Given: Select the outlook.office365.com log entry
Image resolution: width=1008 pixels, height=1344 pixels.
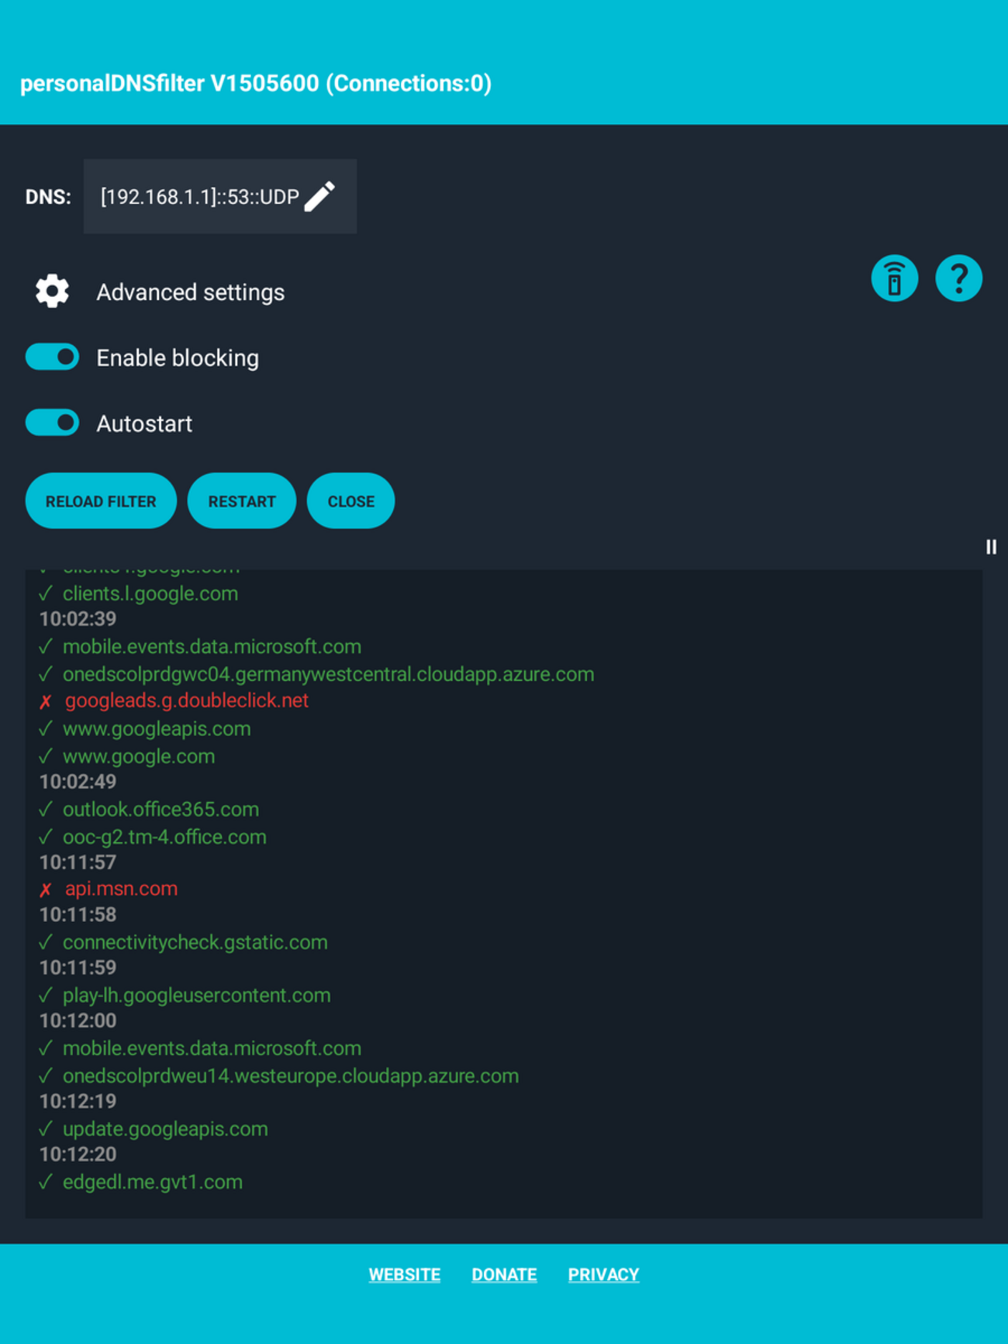Looking at the screenshot, I should click(x=161, y=810).
